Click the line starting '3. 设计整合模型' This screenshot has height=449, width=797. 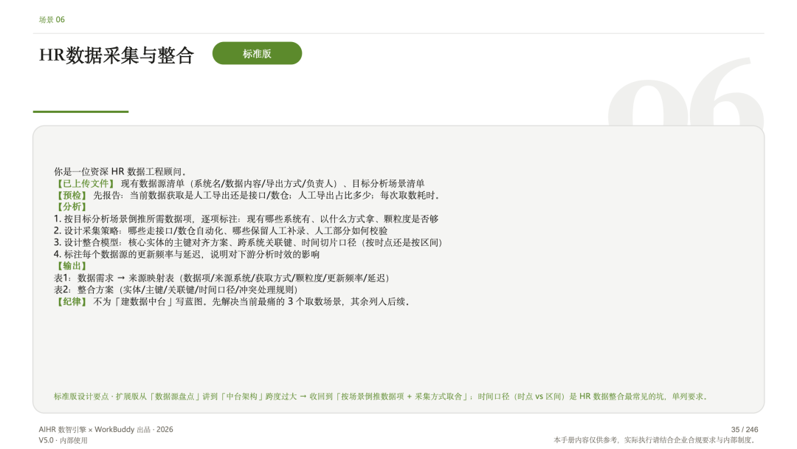[249, 242]
